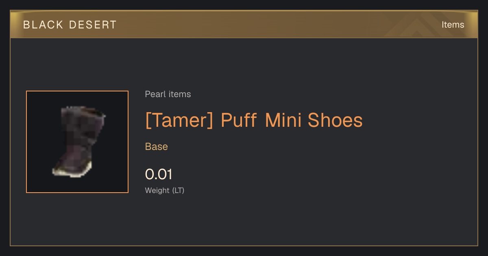Click the word DESERT in the header
This screenshot has width=488, height=256.
click(x=93, y=25)
